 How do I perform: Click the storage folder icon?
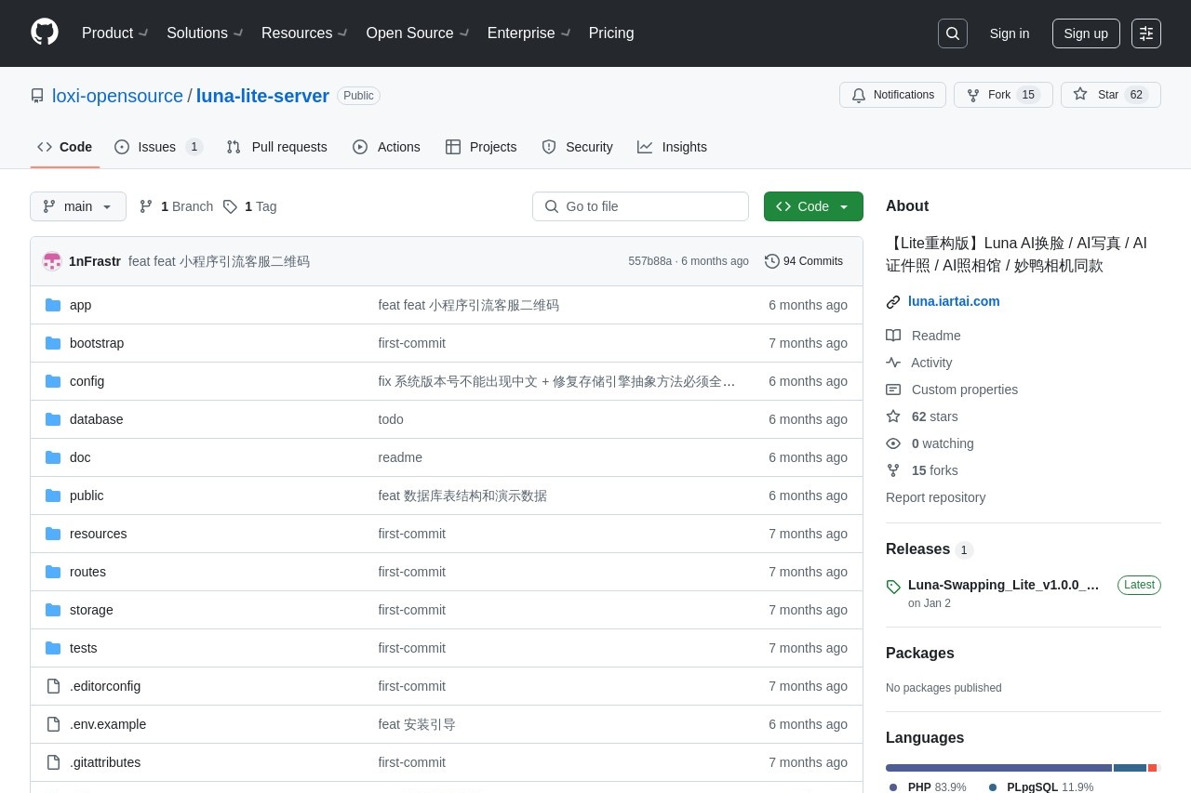coord(53,610)
